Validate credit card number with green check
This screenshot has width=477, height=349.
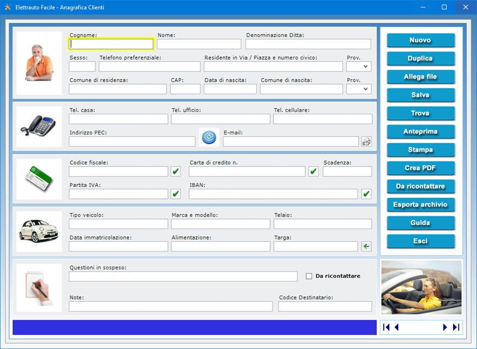pos(313,172)
